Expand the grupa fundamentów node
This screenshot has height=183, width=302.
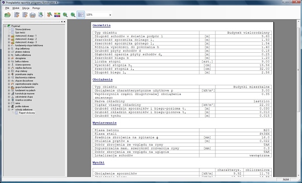[x=9, y=87]
